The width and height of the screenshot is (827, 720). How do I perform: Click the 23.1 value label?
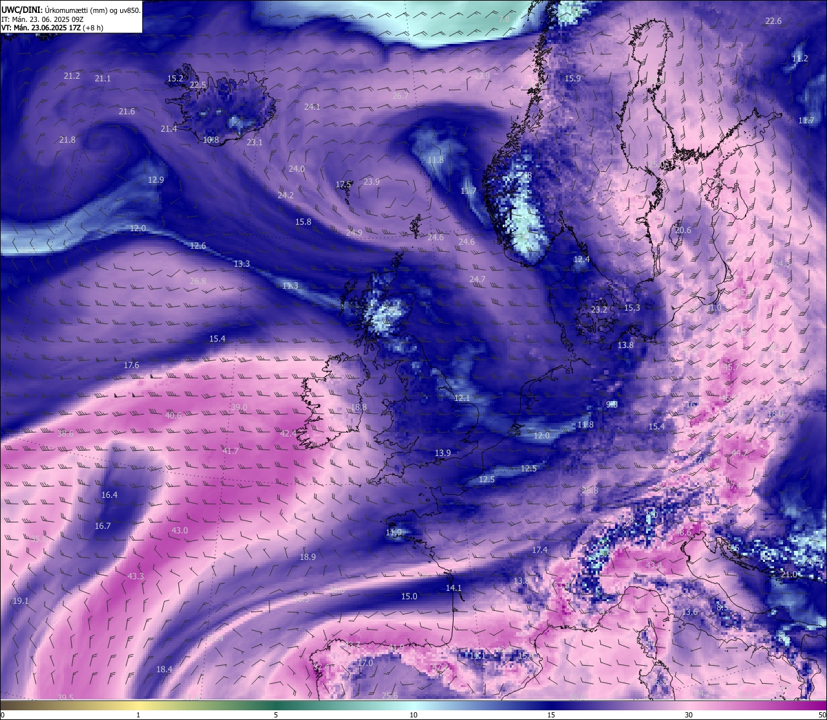(255, 143)
